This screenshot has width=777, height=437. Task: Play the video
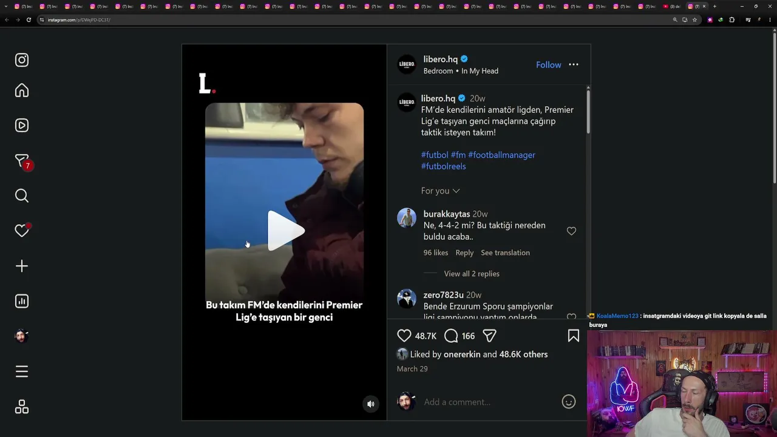point(285,231)
